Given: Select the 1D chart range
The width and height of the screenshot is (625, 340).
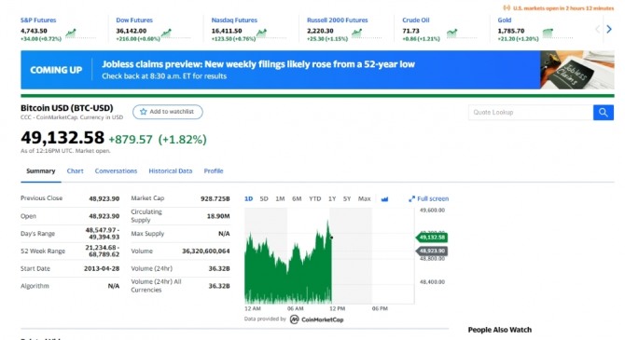Looking at the screenshot, I should 249,198.
